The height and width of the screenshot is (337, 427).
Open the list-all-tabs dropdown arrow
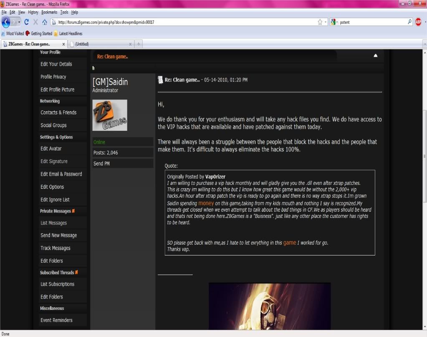[424, 44]
